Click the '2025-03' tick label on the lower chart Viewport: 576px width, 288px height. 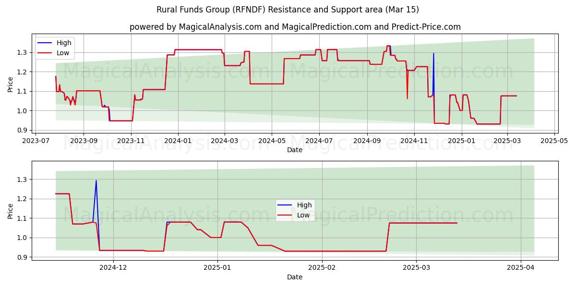416,268
